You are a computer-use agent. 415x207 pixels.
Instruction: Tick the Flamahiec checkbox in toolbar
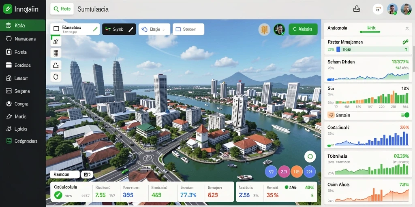point(56,29)
